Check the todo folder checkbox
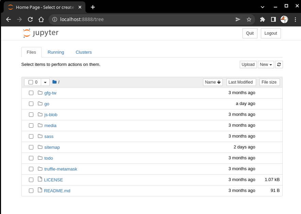The height and width of the screenshot is (214, 301). (x=31, y=158)
